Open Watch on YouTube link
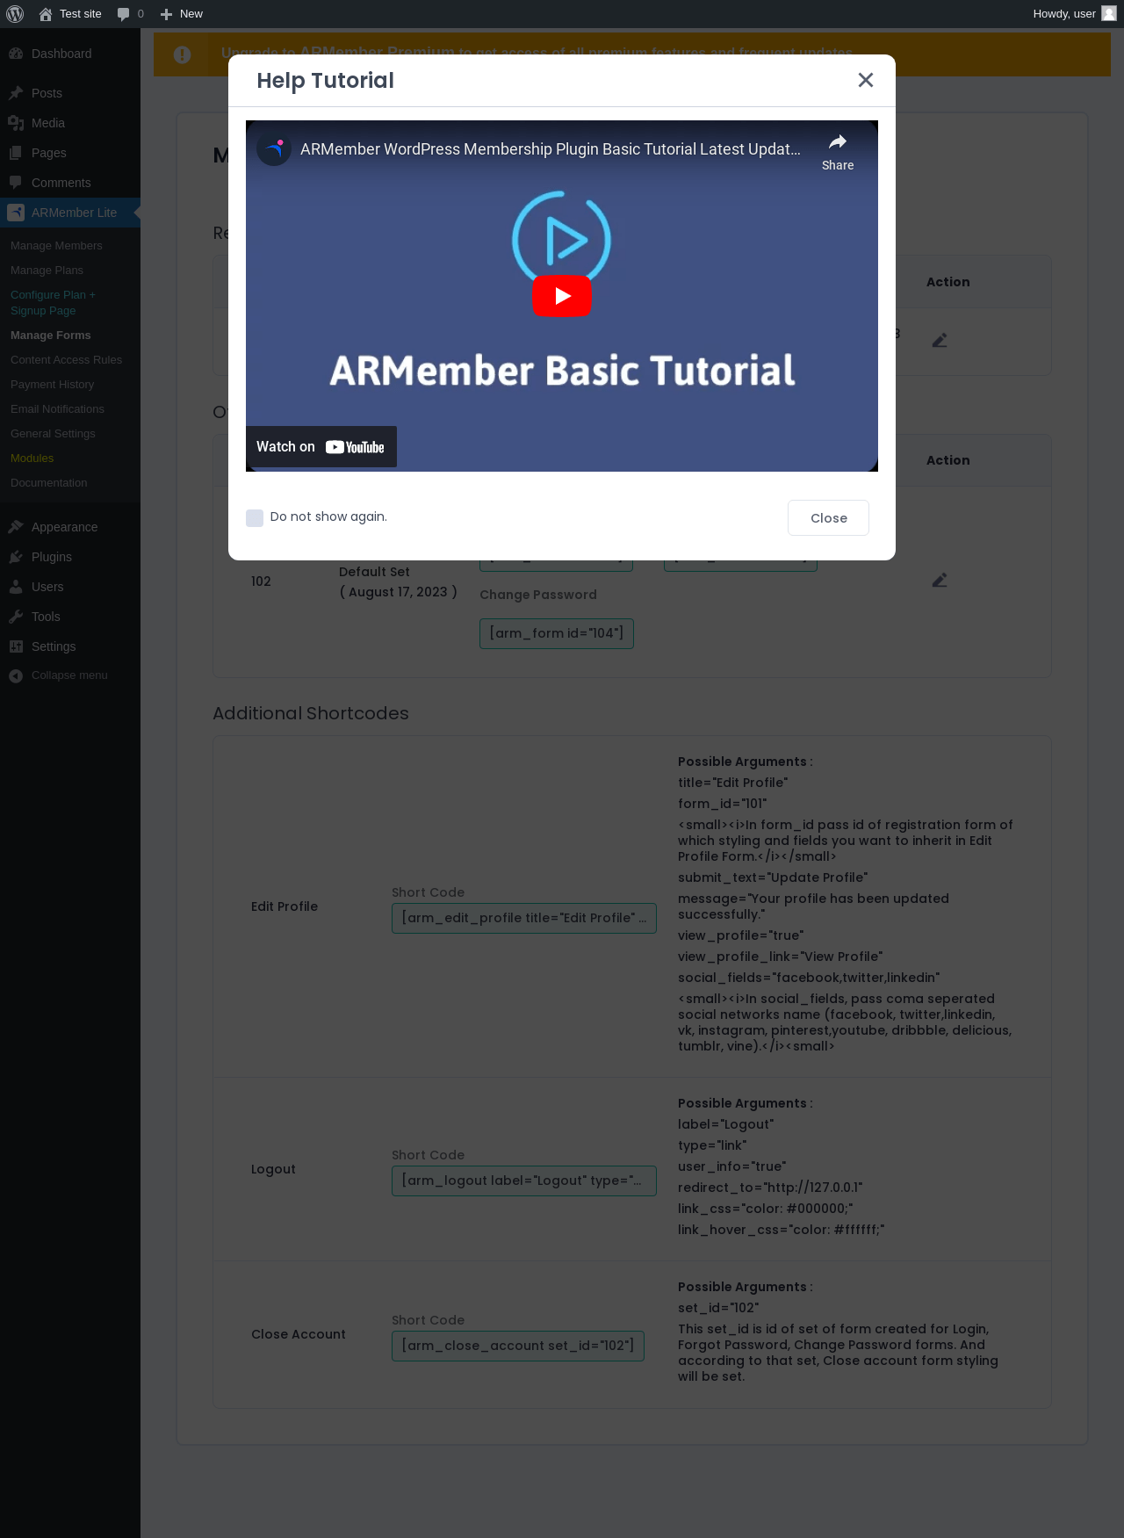The image size is (1124, 1538). coord(321,447)
